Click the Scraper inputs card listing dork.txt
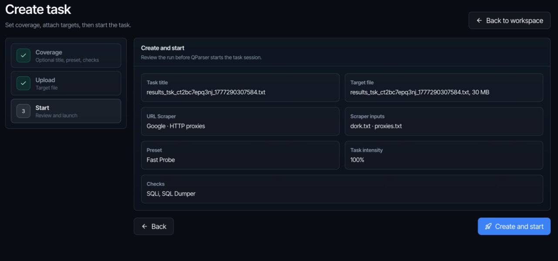This screenshot has width=558, height=261. 444,122
